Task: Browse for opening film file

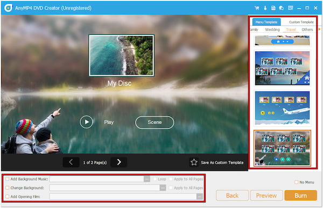Action: (200, 197)
